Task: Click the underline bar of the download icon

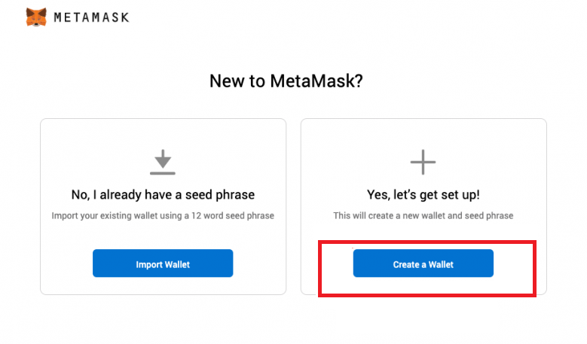Action: (x=163, y=173)
